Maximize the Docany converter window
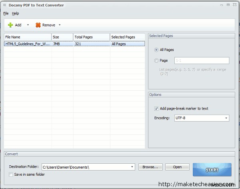 tap(228, 5)
